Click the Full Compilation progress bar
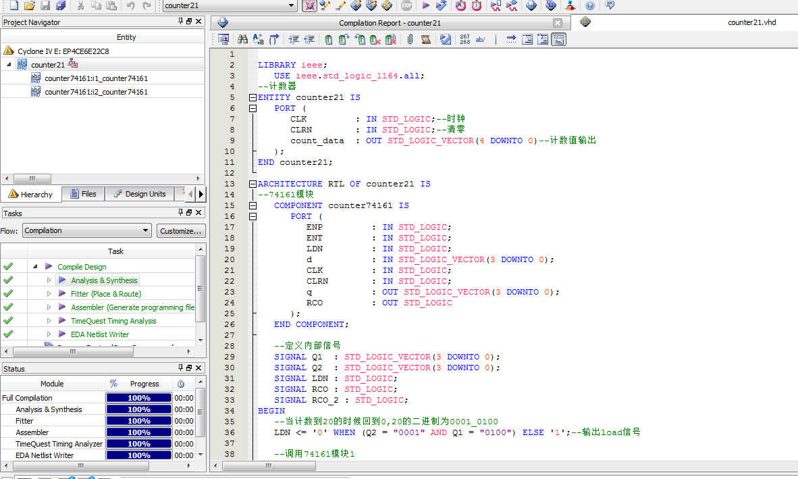 pyautogui.click(x=138, y=398)
